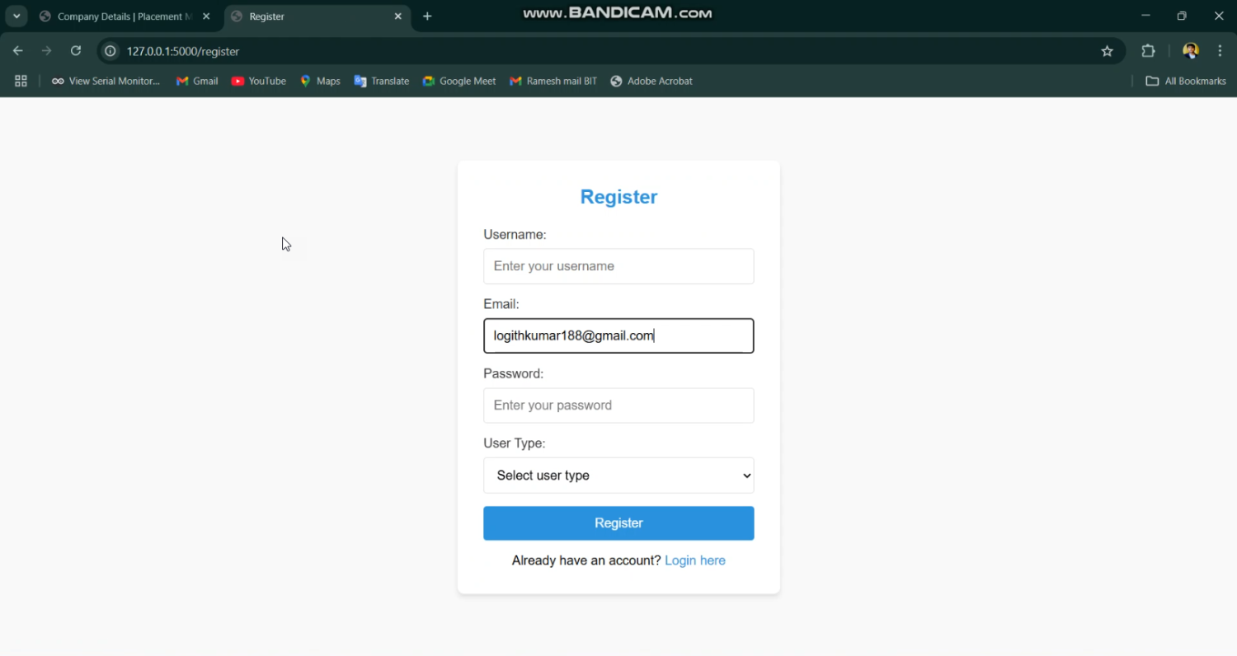
Task: Open the Maps bookmark
Action: pyautogui.click(x=320, y=81)
